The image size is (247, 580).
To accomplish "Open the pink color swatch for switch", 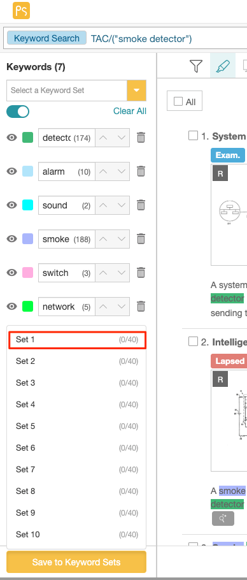I will (x=27, y=273).
